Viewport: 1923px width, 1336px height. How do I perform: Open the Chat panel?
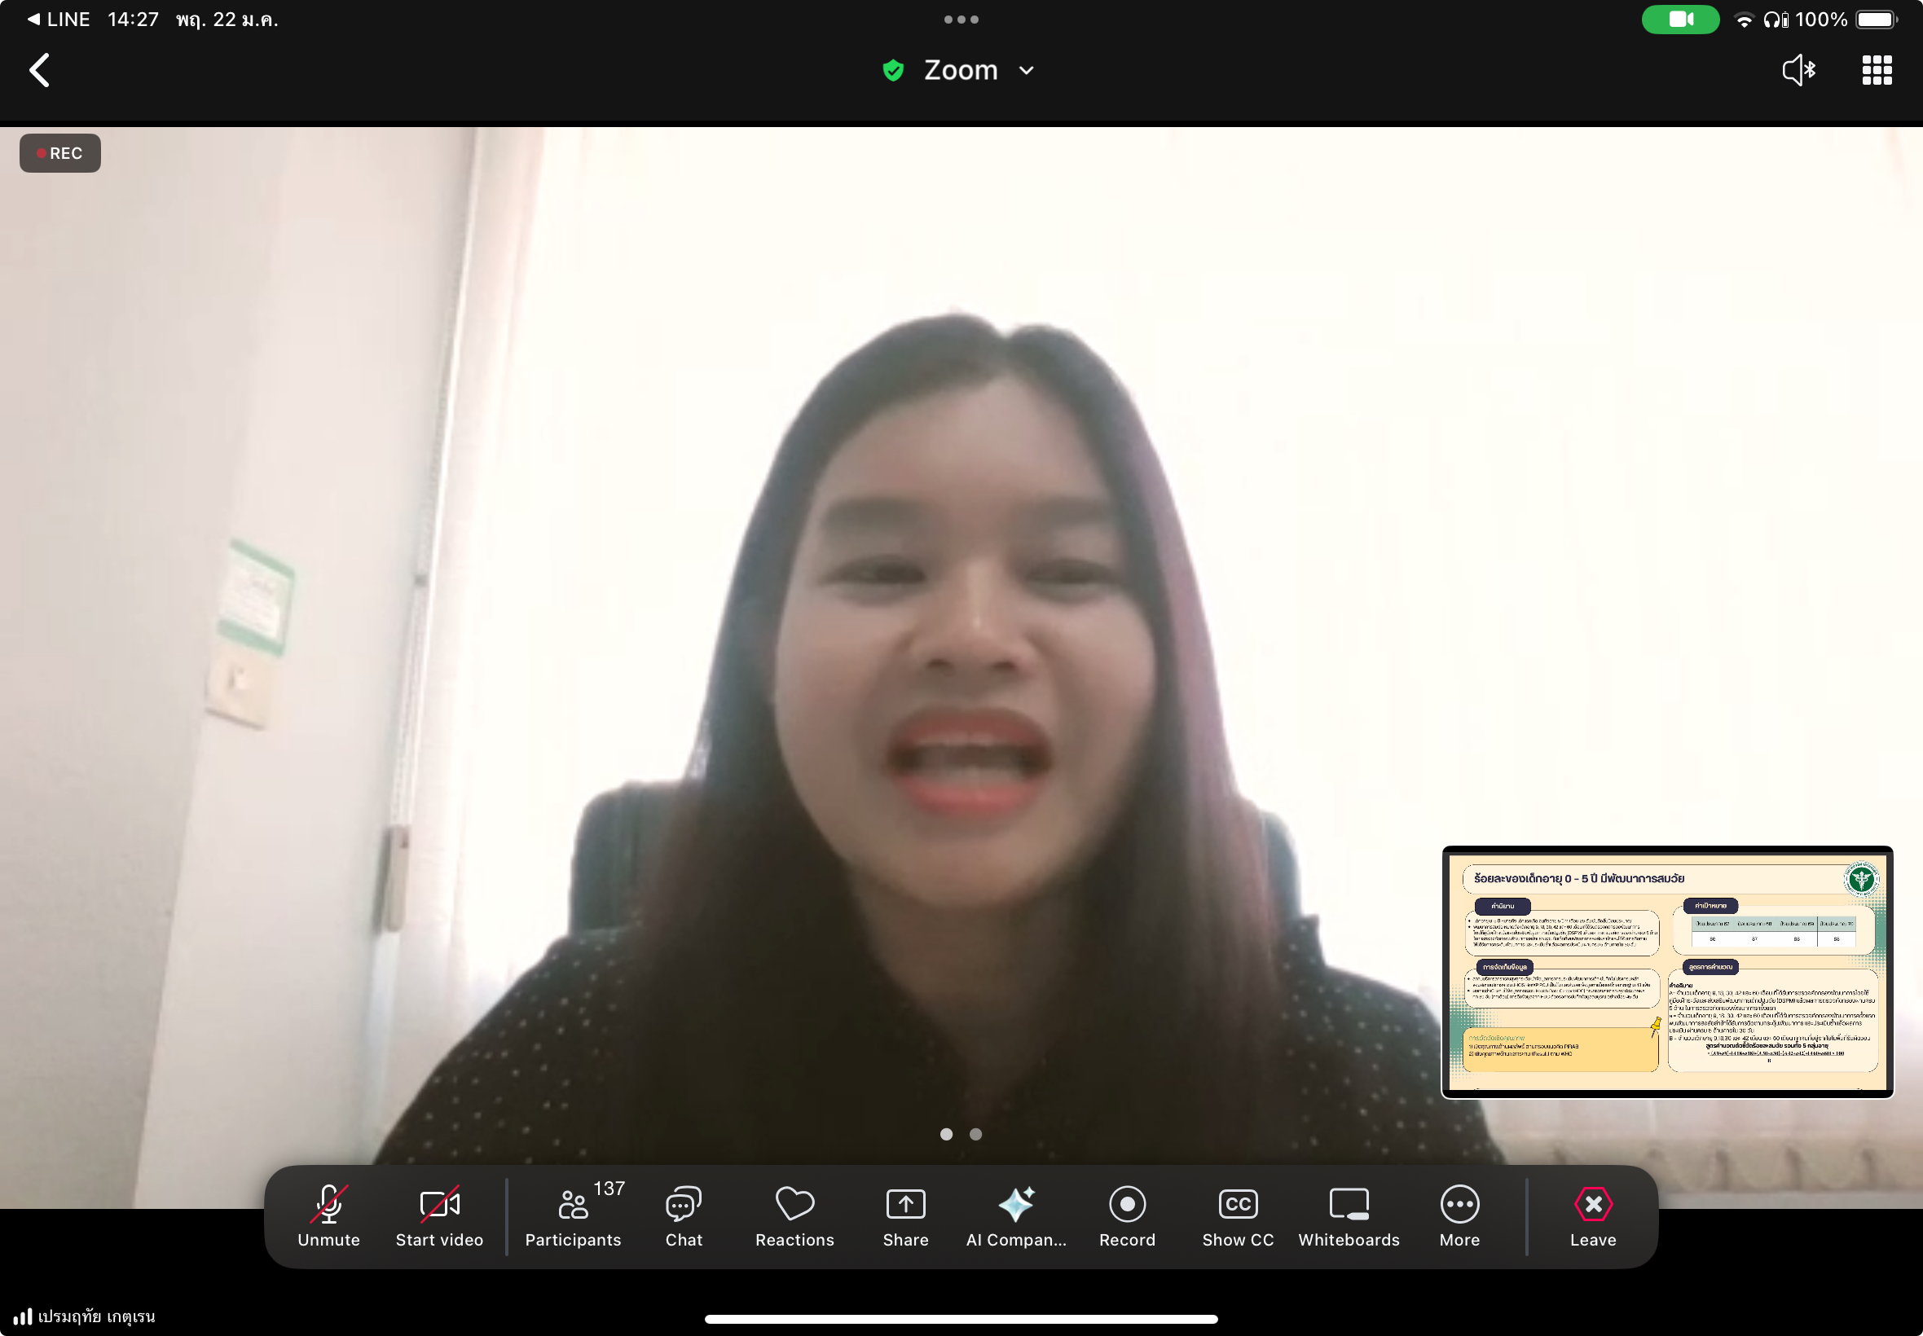pos(683,1215)
